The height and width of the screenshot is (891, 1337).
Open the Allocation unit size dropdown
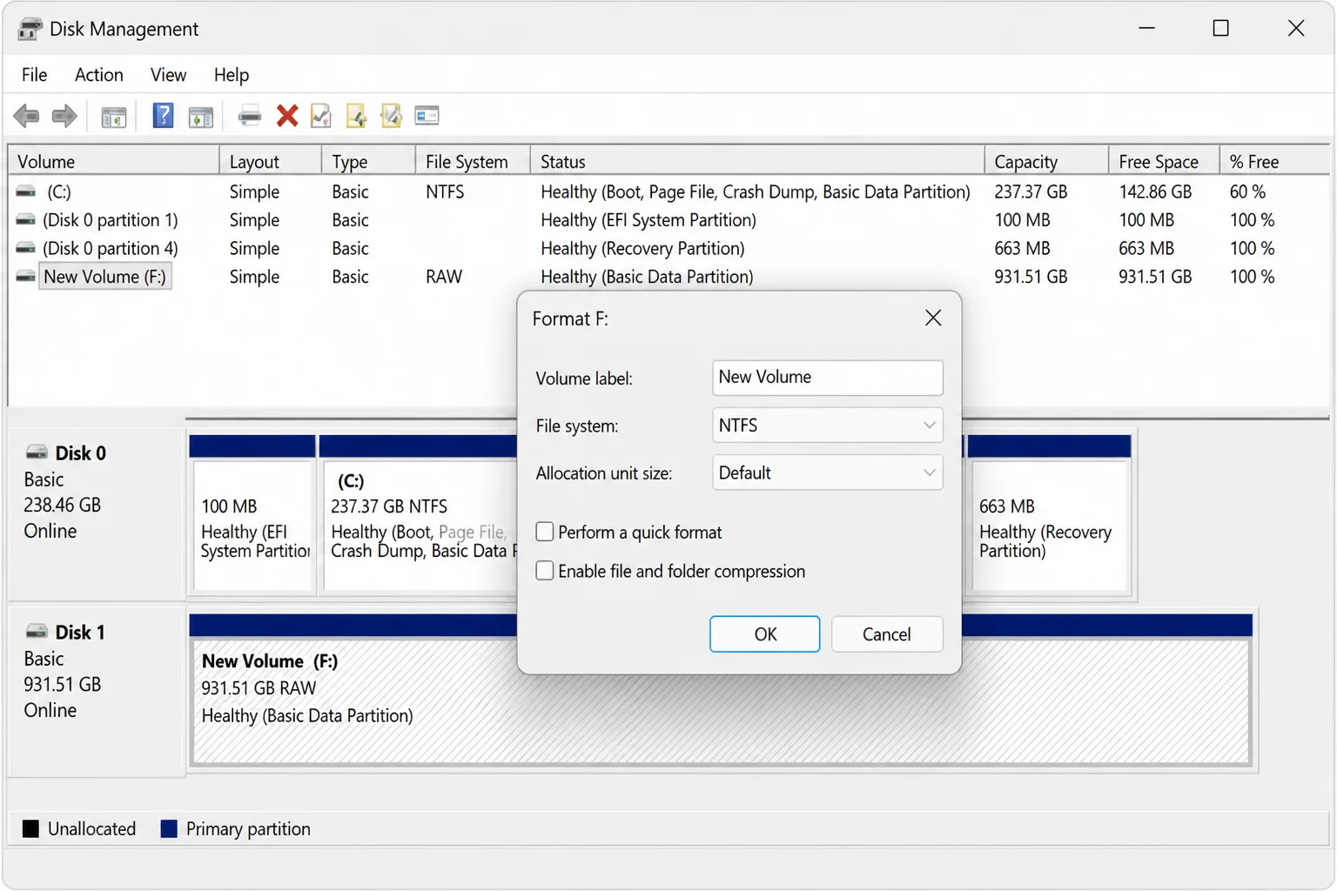click(x=827, y=472)
